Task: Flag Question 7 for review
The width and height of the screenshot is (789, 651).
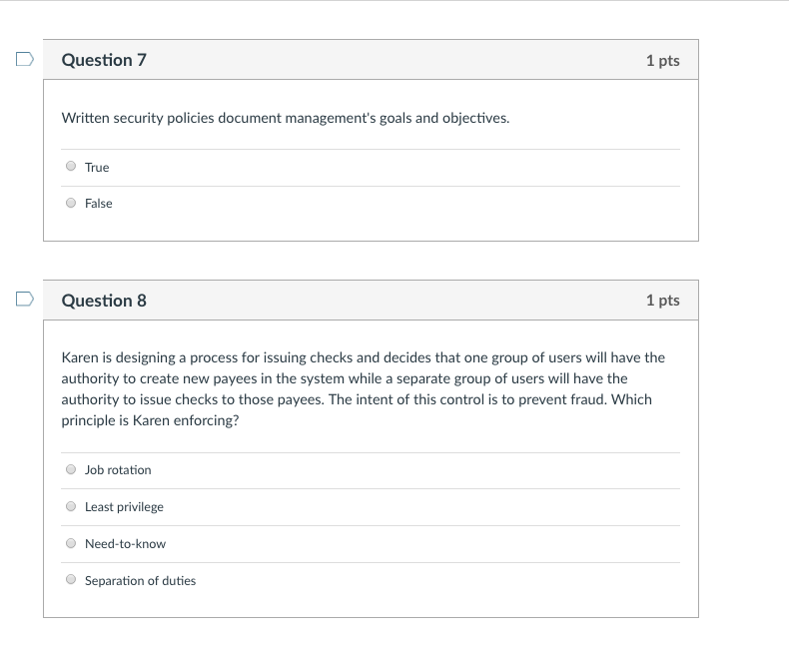Action: pos(24,60)
